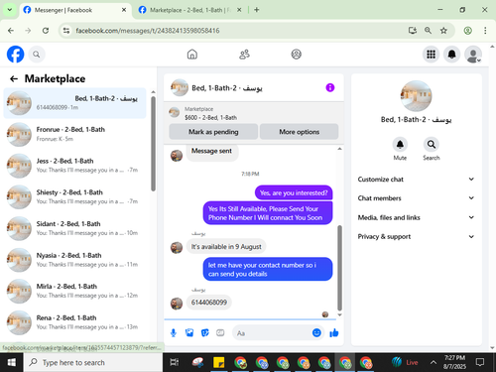The image size is (496, 372).
Task: Attach a file with the photo icon
Action: 189,333
